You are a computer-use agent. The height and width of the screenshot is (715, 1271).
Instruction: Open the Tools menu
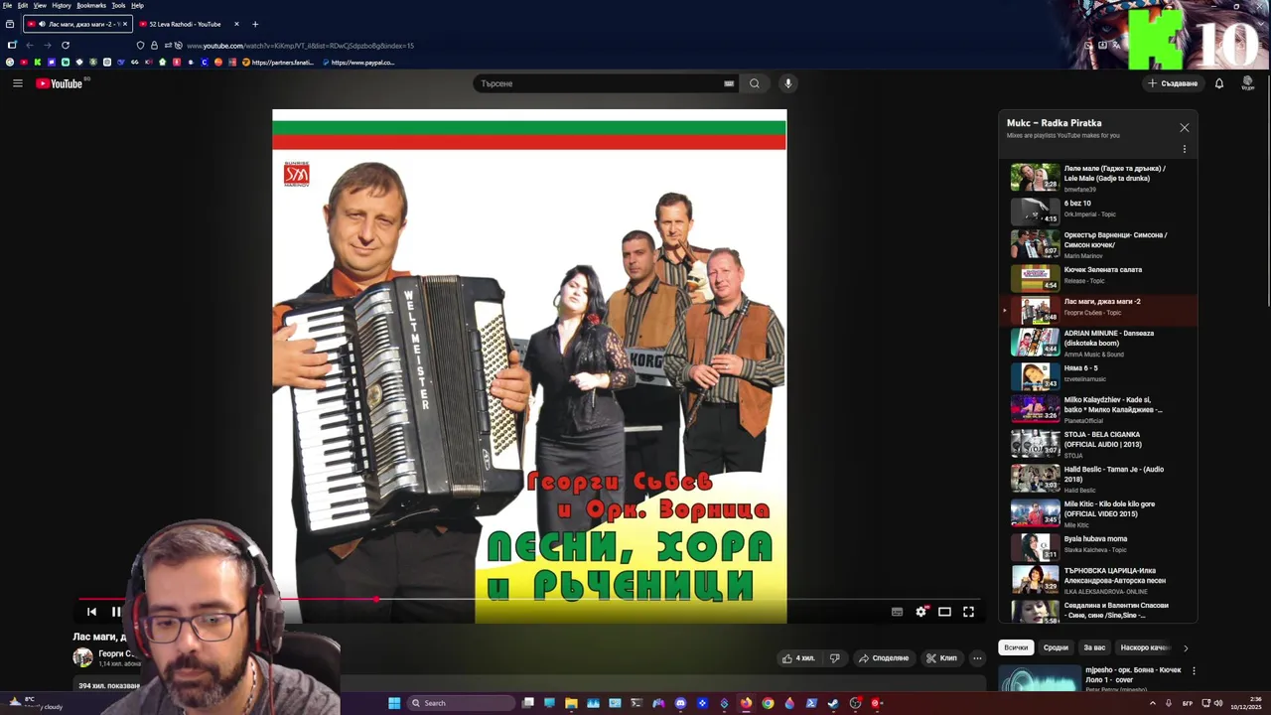point(118,5)
